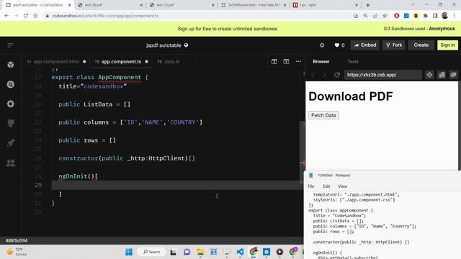The image size is (461, 259).
Task: Bookmark this page with the star icon
Action: [385, 16]
